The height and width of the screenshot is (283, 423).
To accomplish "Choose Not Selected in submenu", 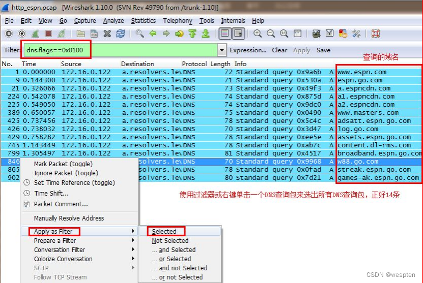I will 180,240.
